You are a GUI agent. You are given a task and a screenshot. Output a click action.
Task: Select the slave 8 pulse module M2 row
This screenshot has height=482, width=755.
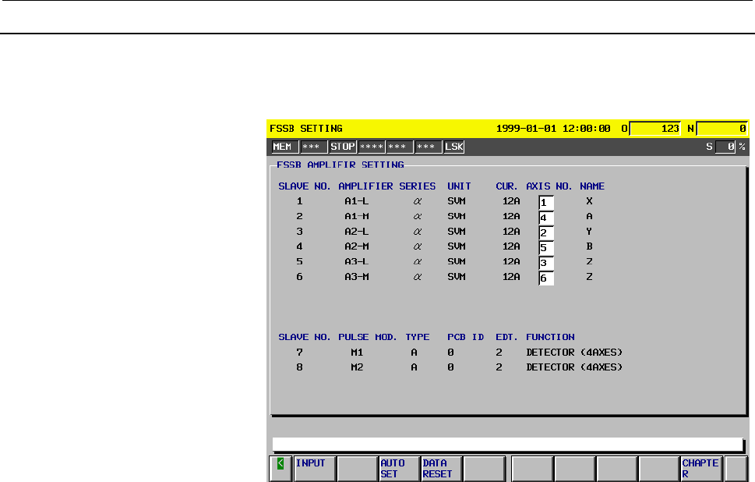click(x=450, y=367)
